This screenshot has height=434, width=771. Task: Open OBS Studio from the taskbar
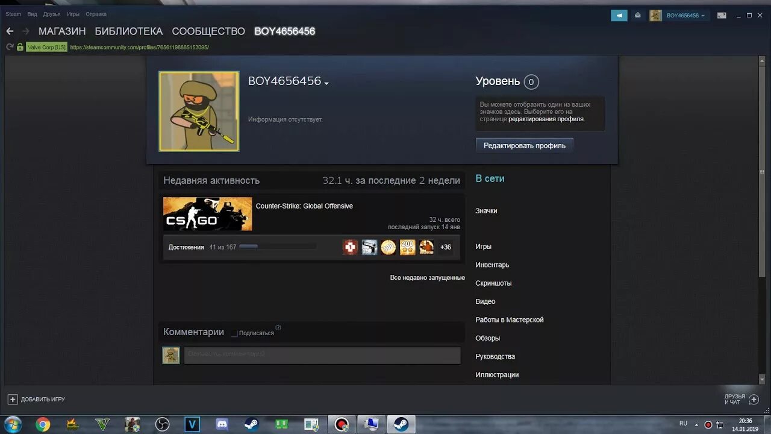point(162,424)
